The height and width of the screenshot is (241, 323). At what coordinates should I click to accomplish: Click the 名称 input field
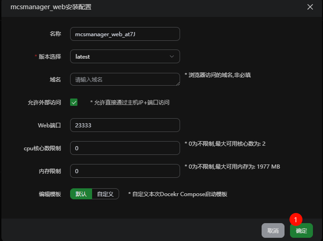(125, 34)
